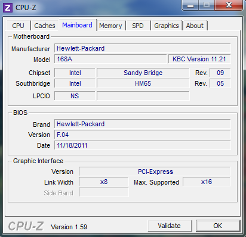Image resolution: width=246 pixels, height=237 pixels.
Task: Click the chipset Rev. 09 value
Action: (x=220, y=73)
